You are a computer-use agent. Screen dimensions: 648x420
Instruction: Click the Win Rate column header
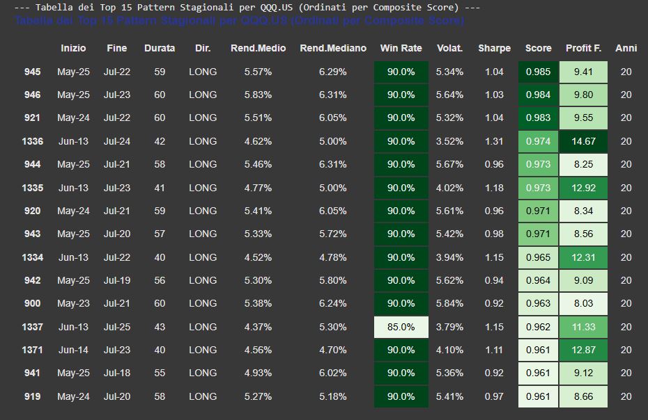point(401,48)
